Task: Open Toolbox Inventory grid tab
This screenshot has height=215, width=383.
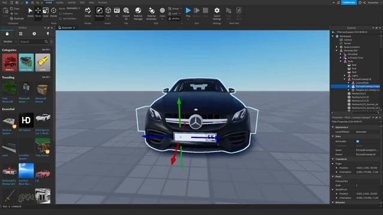Action: click(21, 33)
